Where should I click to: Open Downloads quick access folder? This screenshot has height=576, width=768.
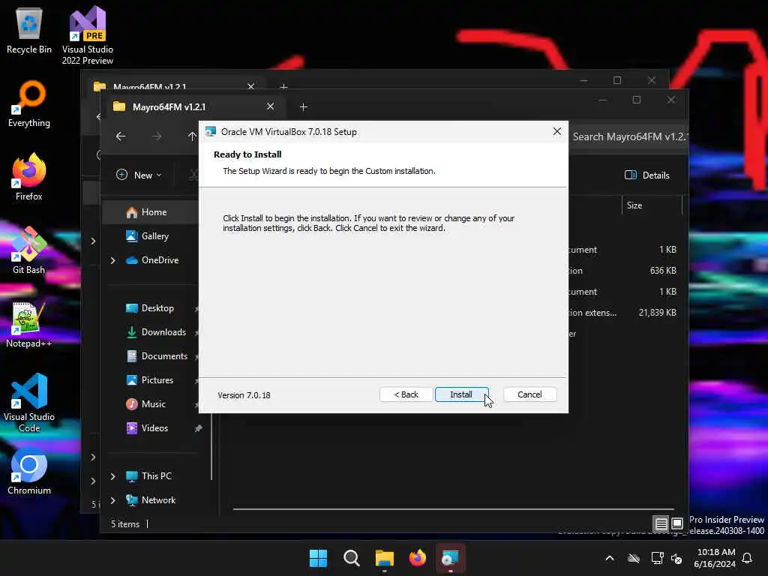(x=157, y=332)
